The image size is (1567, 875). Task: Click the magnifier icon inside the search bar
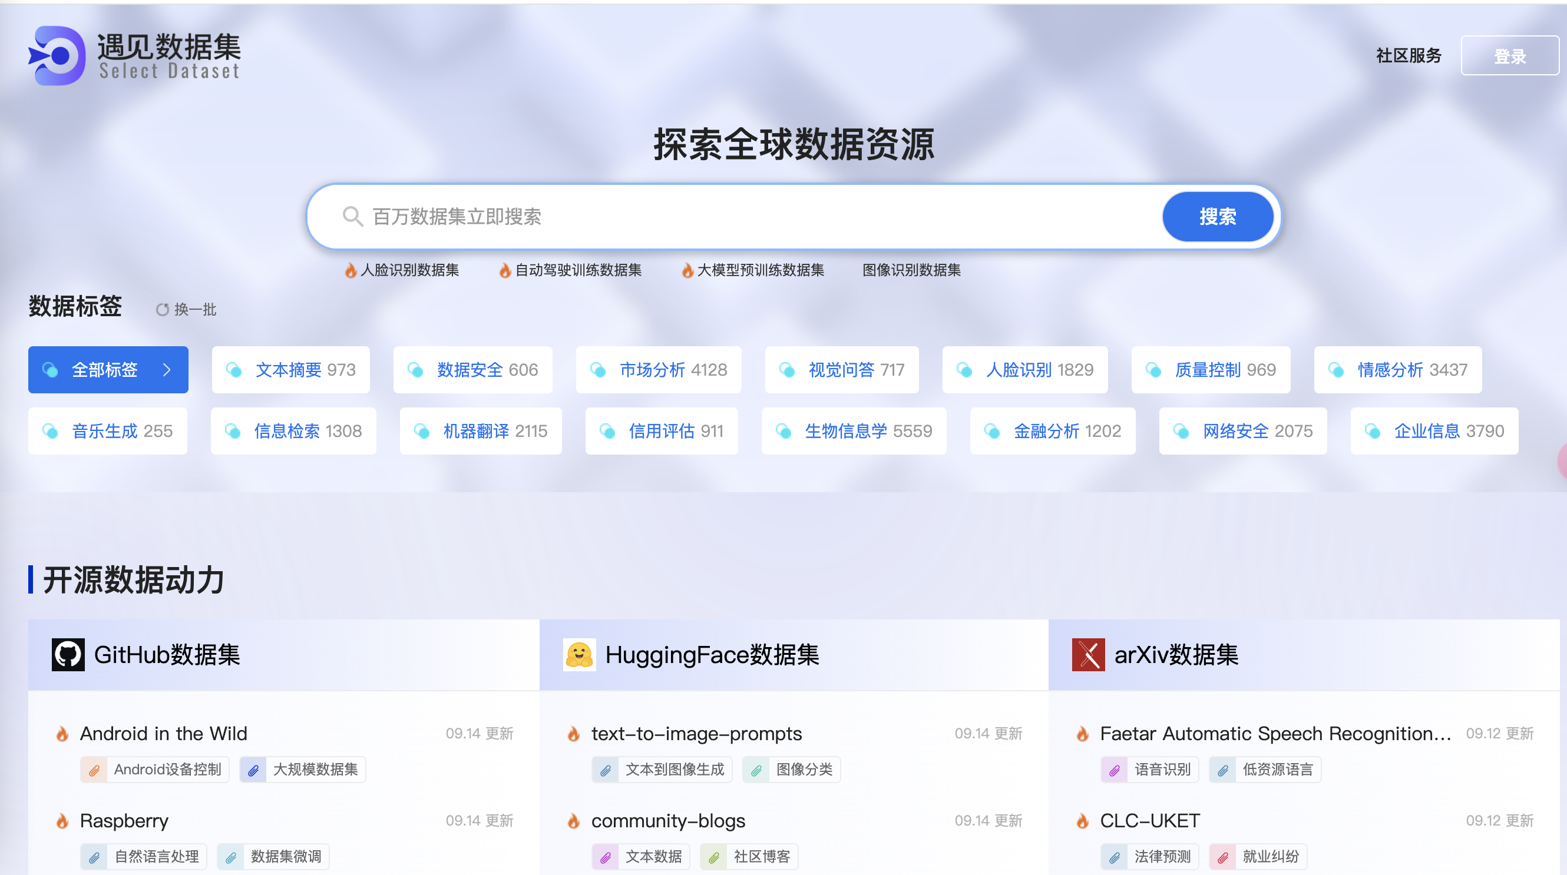(x=353, y=216)
